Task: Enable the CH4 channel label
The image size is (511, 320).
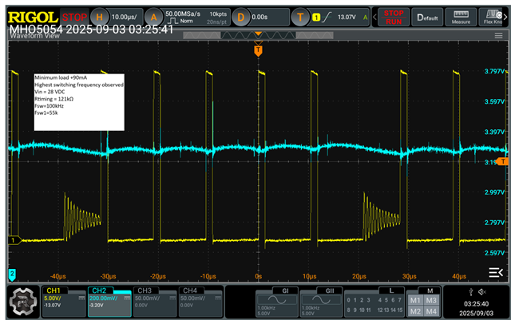Action: (x=190, y=290)
